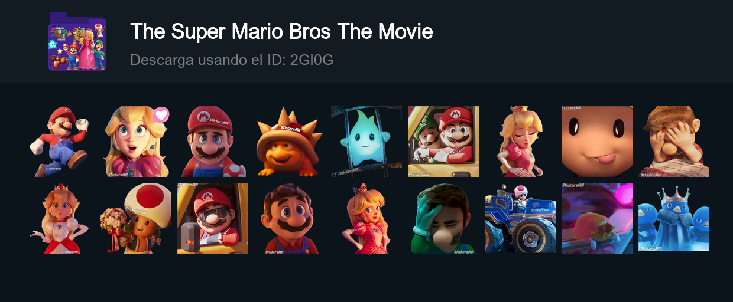733x302 pixels.
Task: Pick Toad driving blue monster truck sticker
Action: point(520,218)
